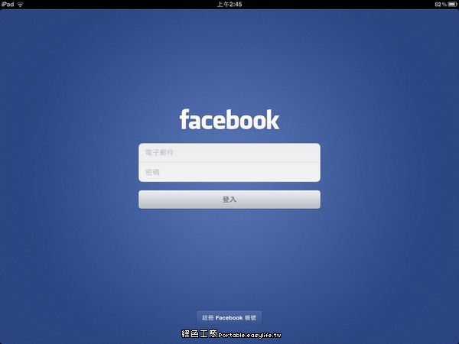Image resolution: width=459 pixels, height=344 pixels.
Task: Focus the 電子郵件 email input field
Action: pos(229,153)
